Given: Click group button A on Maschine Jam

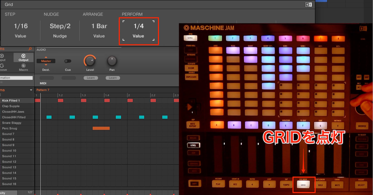Looking at the screenshot, I should tap(217, 125).
